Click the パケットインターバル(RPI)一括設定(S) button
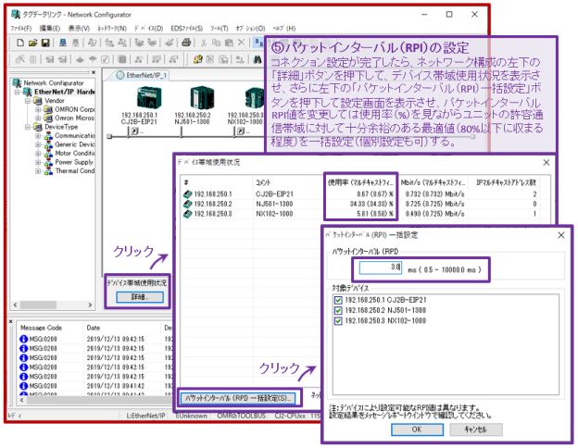The height and width of the screenshot is (448, 578). 238,398
